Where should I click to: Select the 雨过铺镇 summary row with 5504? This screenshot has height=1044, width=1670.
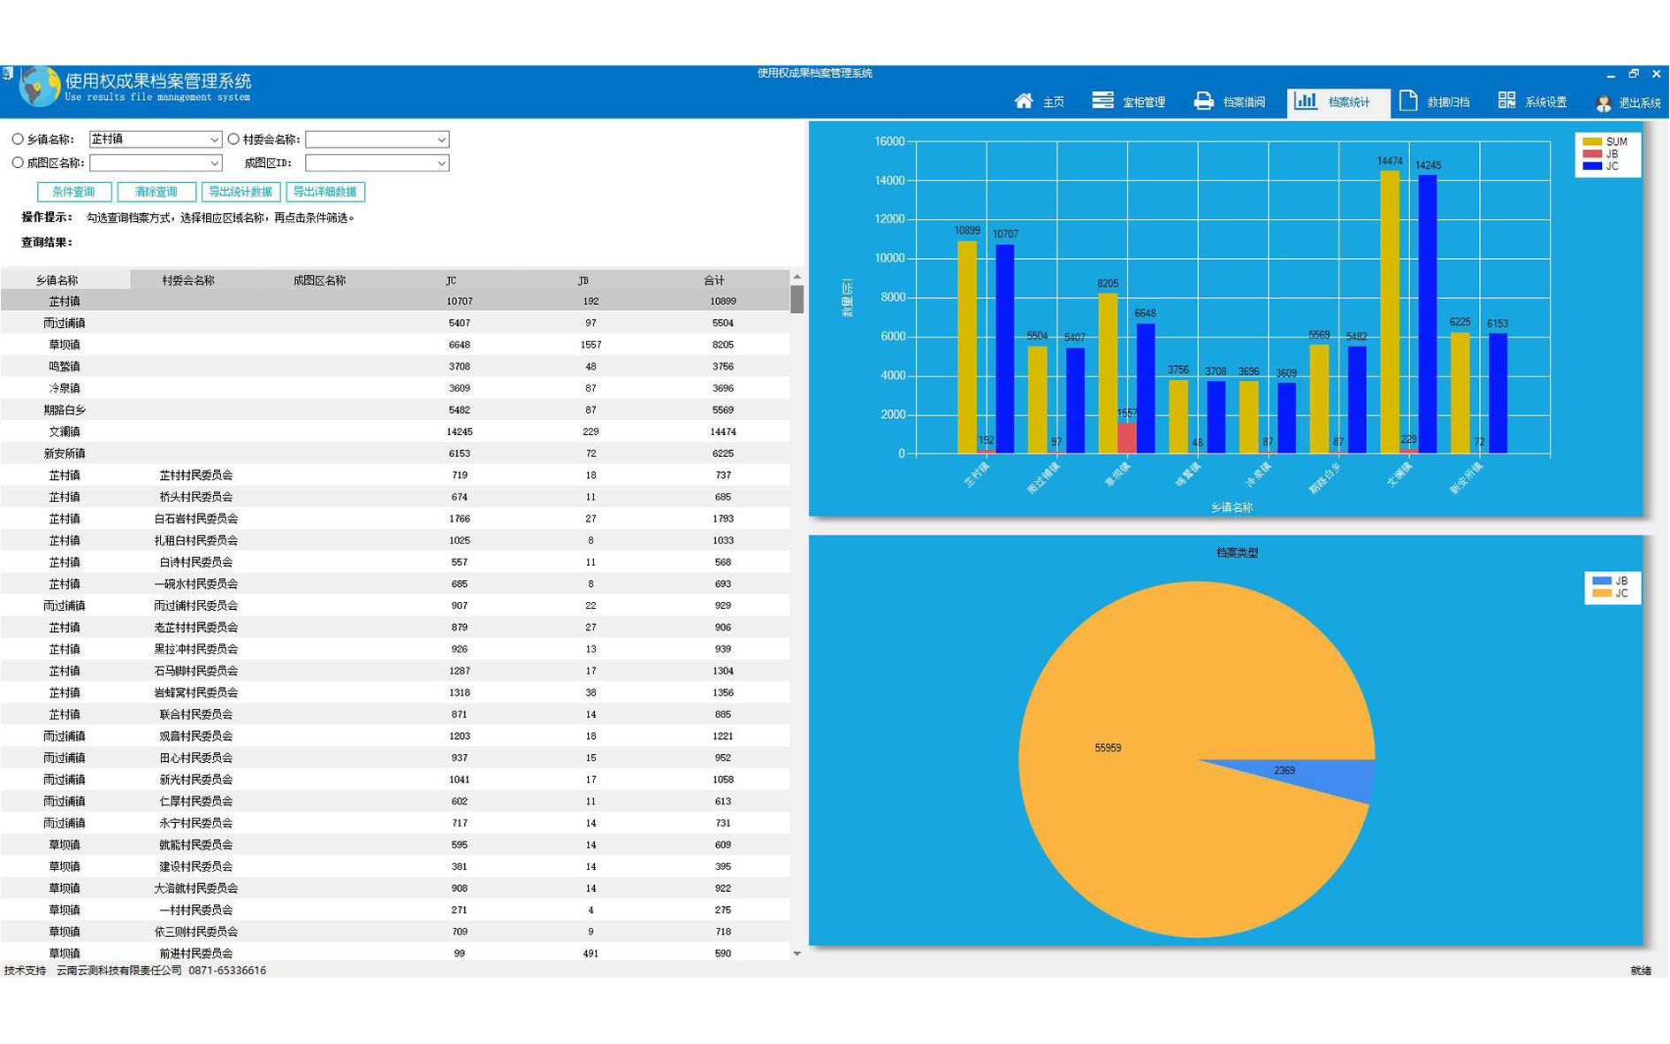pos(395,324)
